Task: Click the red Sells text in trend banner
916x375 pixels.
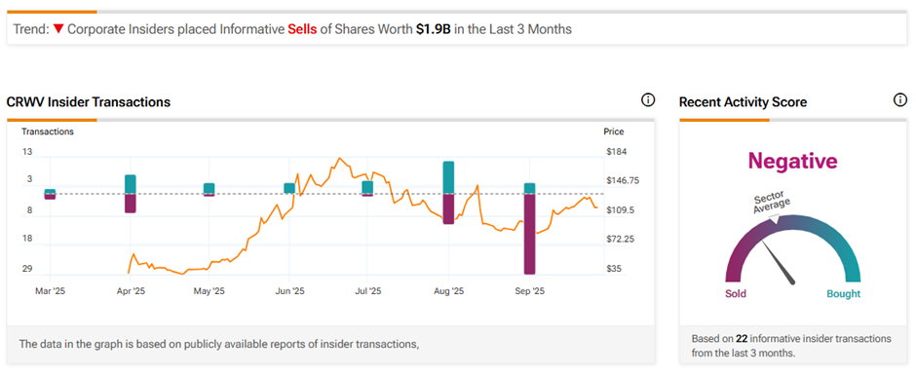Action: (x=302, y=29)
